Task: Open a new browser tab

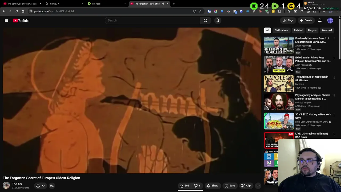Action: 173,4
